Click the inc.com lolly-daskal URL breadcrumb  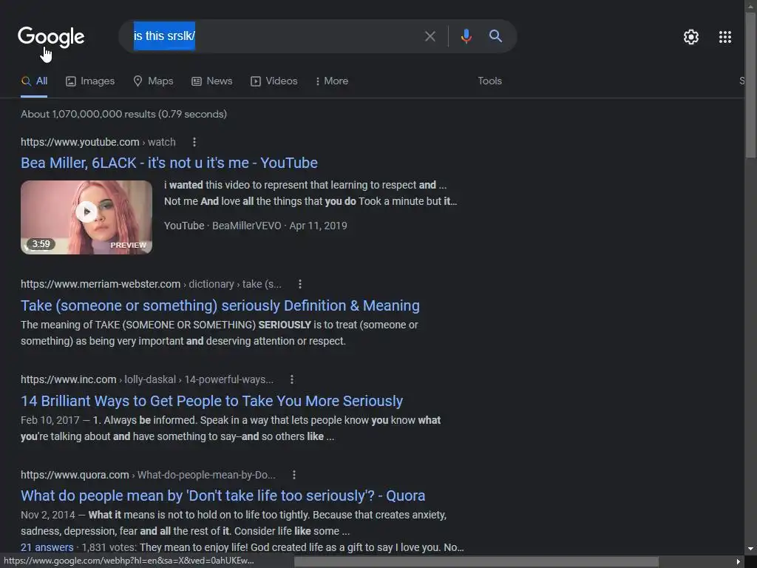[147, 379]
